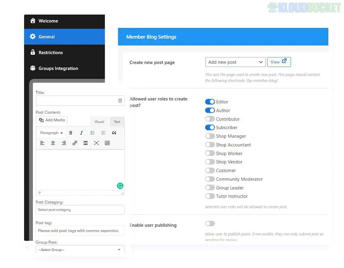Toggle fullscreen editor mode
The image size is (344, 268).
pyautogui.click(x=97, y=143)
